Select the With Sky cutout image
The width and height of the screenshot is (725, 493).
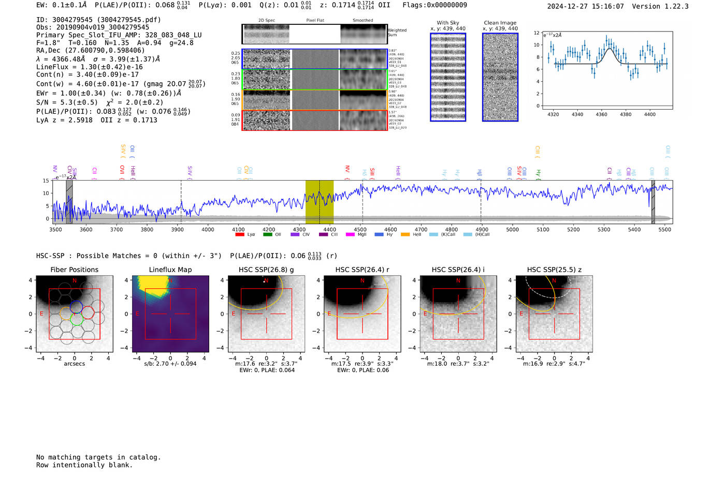pyautogui.click(x=448, y=77)
